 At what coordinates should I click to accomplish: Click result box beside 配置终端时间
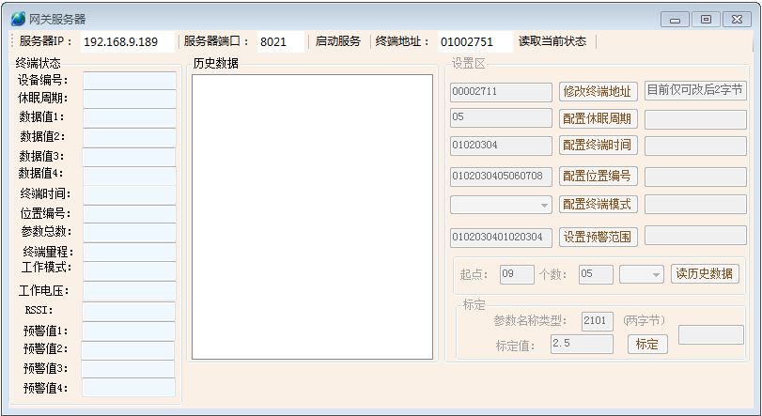tap(695, 146)
